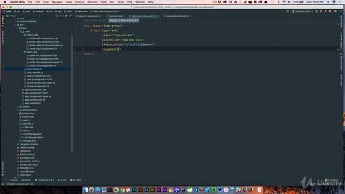Open the Structure tool window stripe
345x194 pixels.
coord(3,38)
